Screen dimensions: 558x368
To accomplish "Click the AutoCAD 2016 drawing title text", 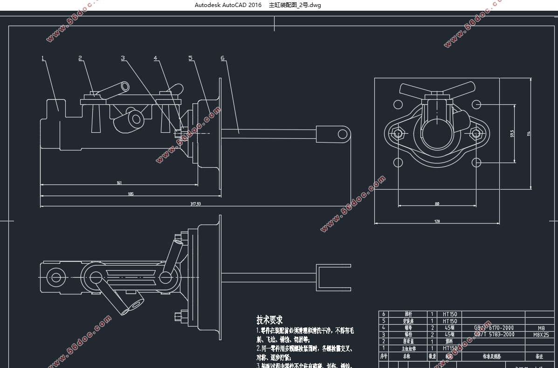I will coord(258,5).
